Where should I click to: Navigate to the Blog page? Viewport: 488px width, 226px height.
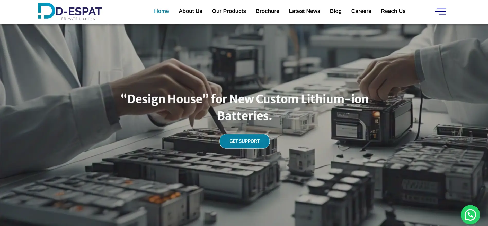[336, 11]
